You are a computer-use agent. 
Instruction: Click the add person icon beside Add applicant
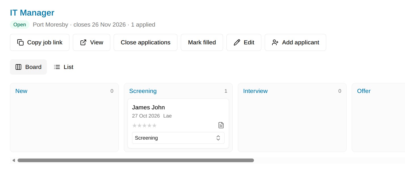pyautogui.click(x=275, y=42)
